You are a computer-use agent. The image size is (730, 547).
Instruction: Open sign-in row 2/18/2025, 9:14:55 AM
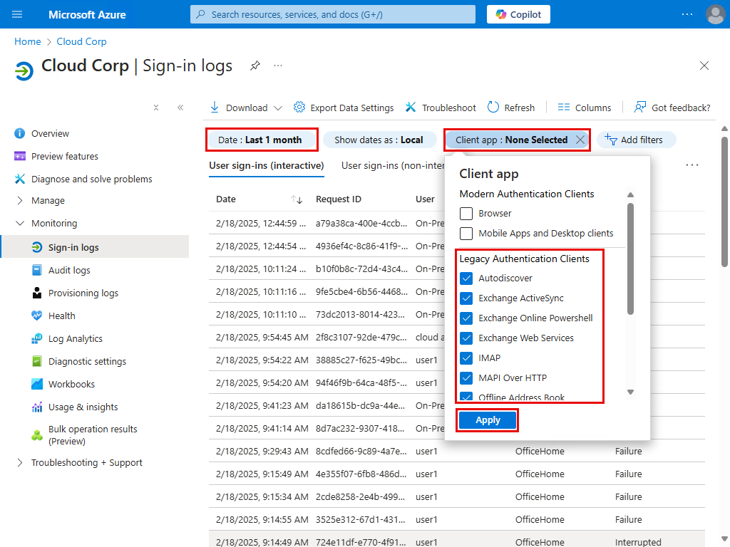coord(457,519)
